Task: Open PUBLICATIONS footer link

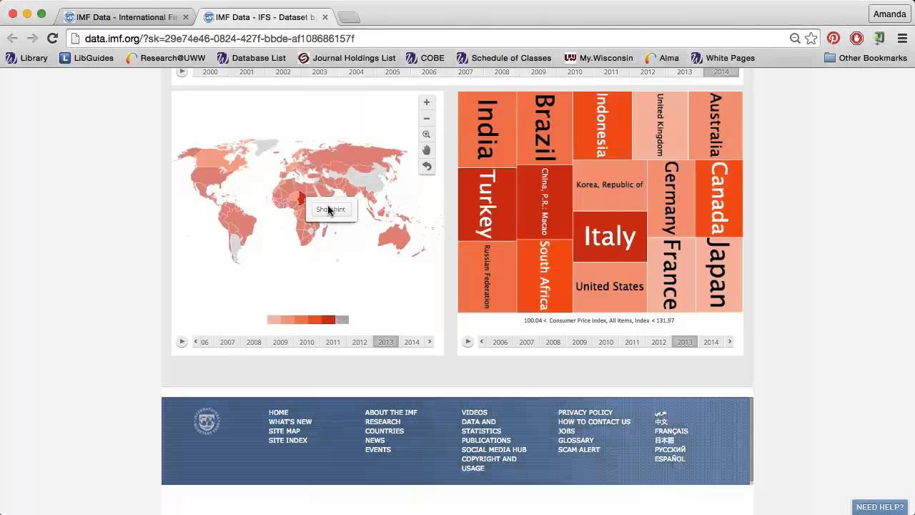Action: point(486,441)
